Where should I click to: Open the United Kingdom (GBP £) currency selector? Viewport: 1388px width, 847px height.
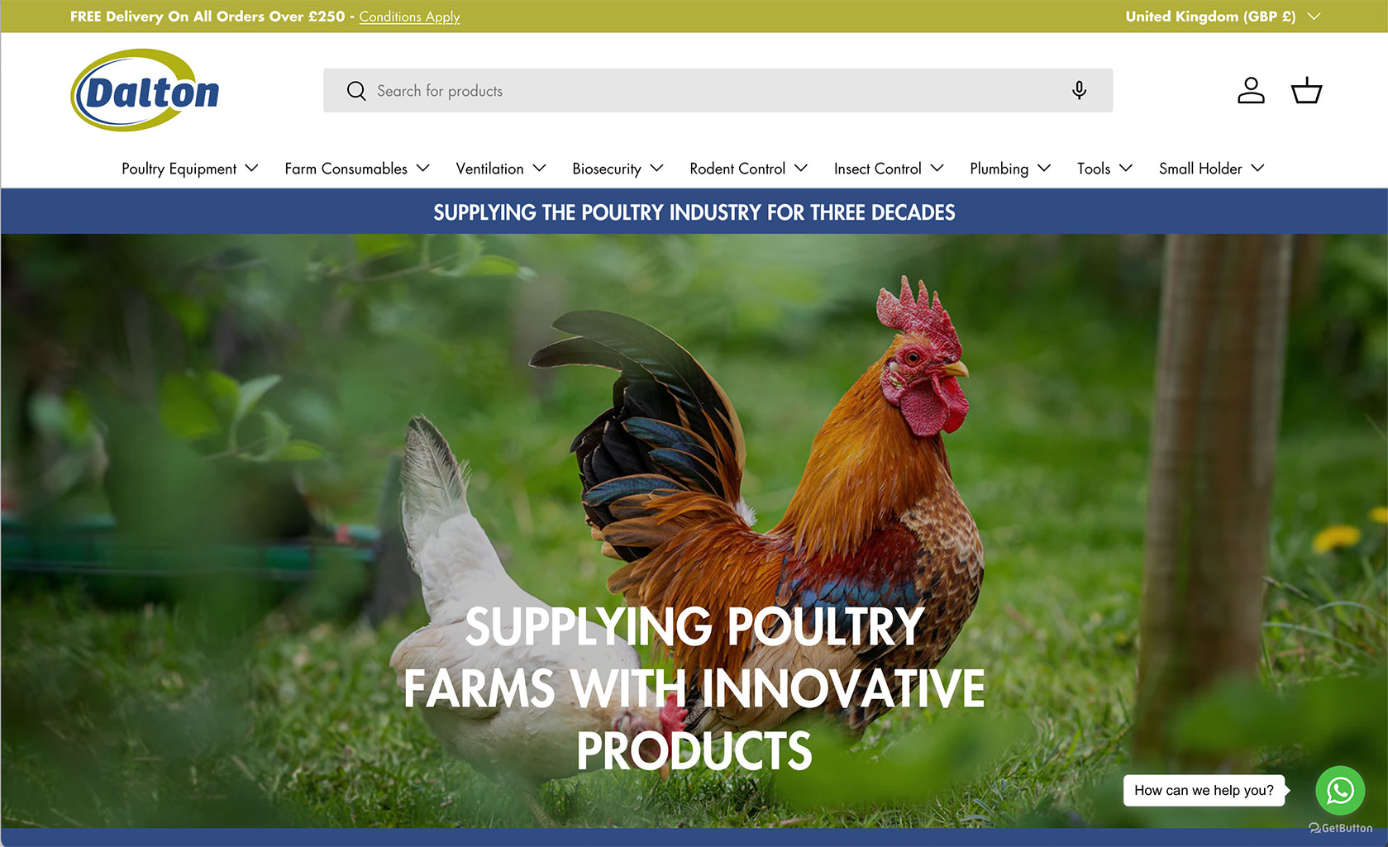[x=1223, y=17]
